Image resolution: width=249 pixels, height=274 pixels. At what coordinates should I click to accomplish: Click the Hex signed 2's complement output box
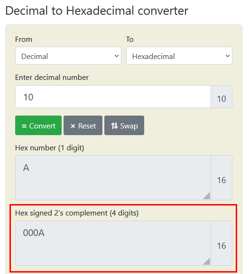[113, 243]
